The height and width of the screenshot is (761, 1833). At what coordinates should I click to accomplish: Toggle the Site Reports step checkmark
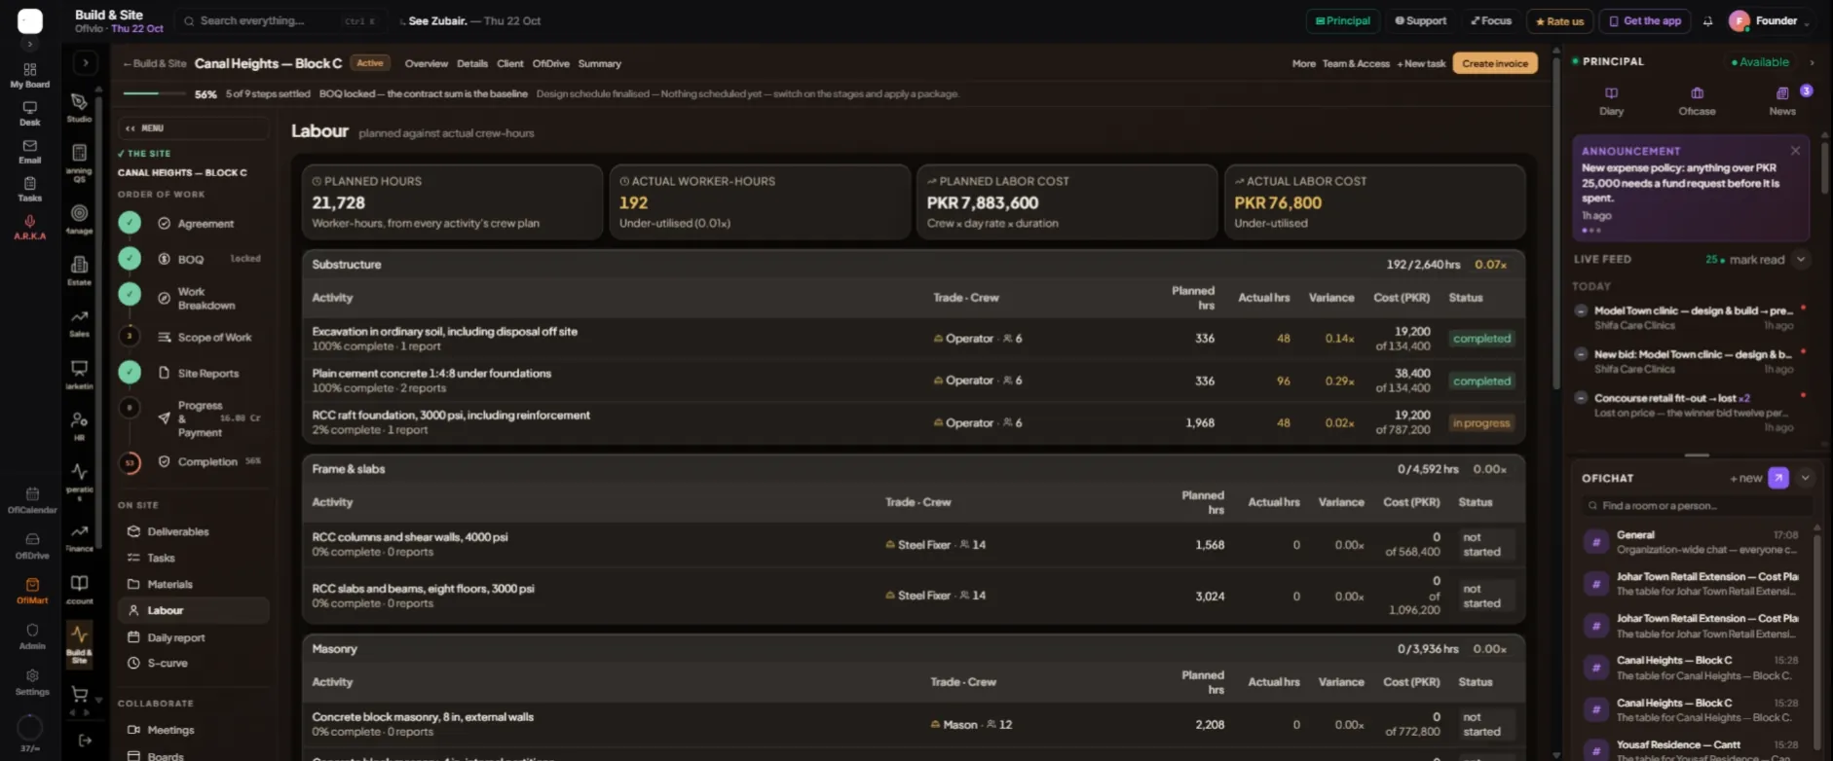click(130, 373)
